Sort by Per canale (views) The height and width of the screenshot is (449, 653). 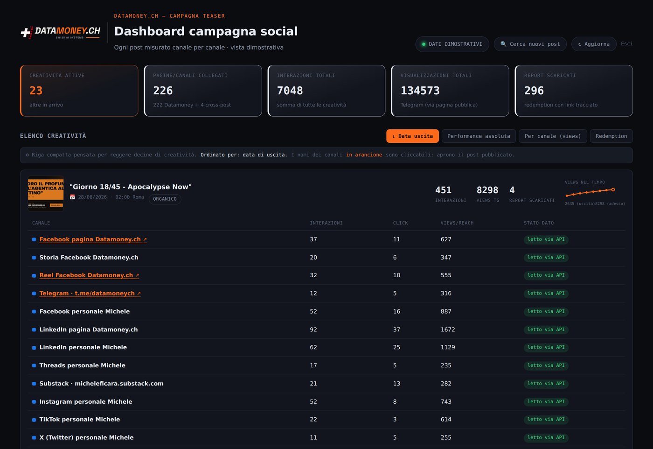(553, 136)
